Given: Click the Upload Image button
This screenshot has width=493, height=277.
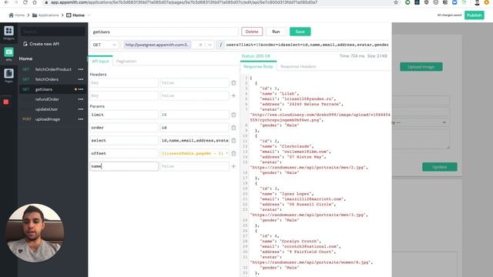Looking at the screenshot, I should (x=421, y=67).
